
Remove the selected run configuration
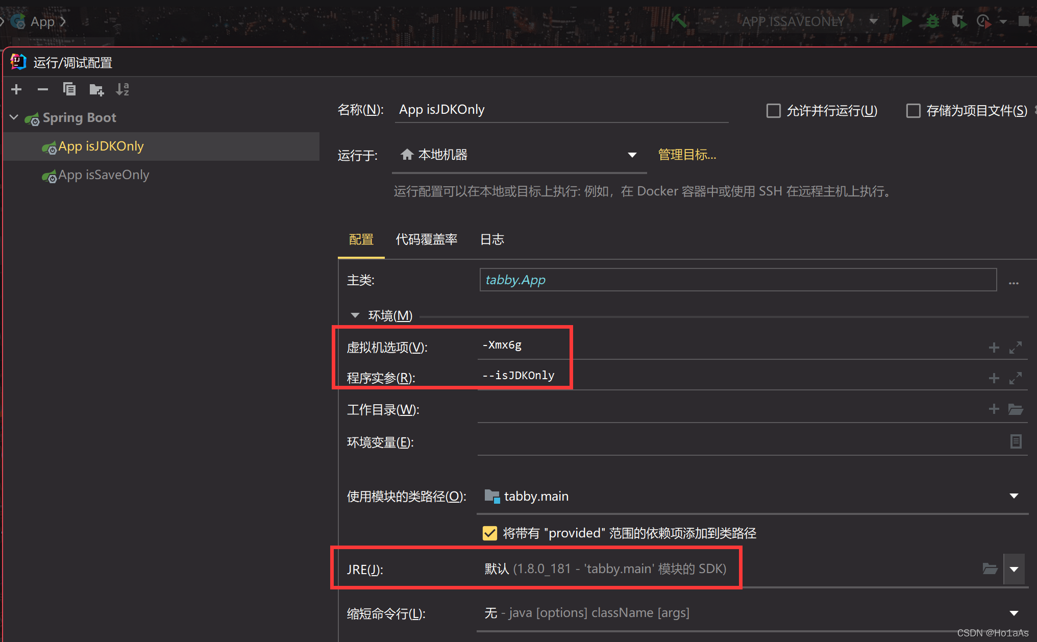tap(43, 89)
